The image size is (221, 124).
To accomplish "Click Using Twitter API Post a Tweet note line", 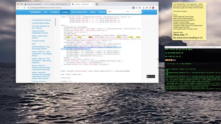I will tap(183, 17).
